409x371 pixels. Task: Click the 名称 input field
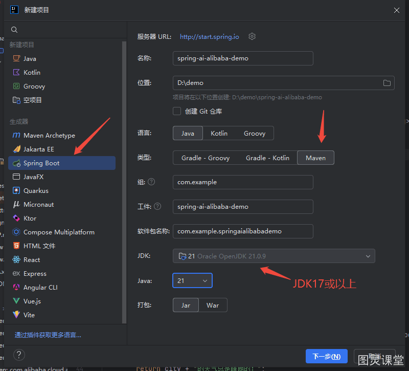click(243, 58)
